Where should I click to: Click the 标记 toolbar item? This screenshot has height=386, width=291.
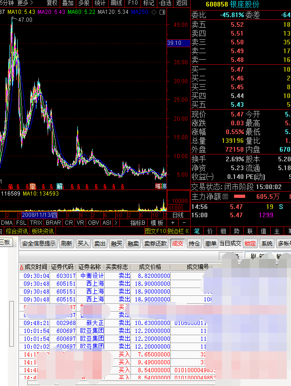click(149, 3)
